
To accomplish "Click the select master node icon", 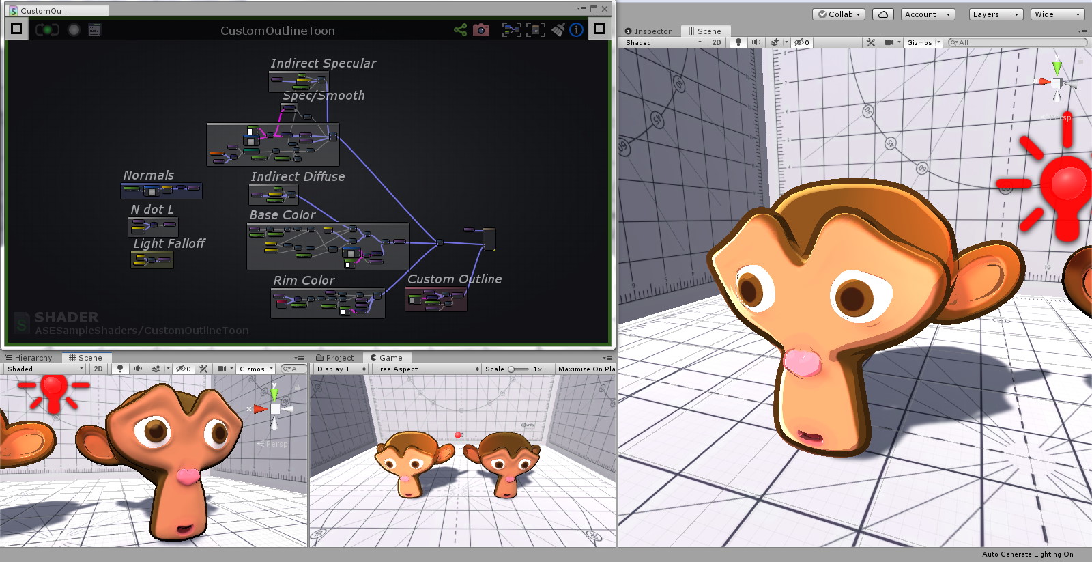I will 536,29.
